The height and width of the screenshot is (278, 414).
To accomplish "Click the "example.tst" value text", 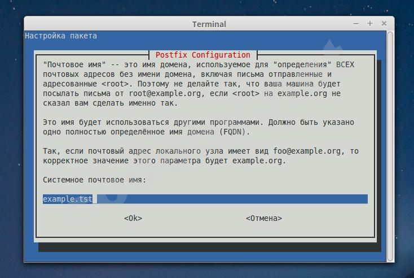I will point(68,199).
